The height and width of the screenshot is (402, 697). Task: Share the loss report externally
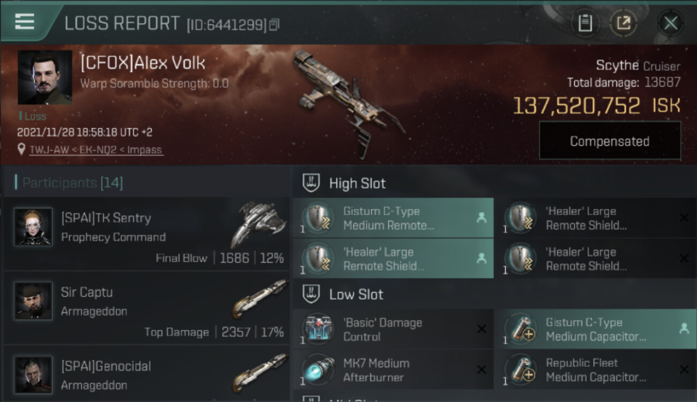623,23
